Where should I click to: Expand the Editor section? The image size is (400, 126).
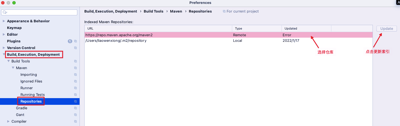[4, 35]
